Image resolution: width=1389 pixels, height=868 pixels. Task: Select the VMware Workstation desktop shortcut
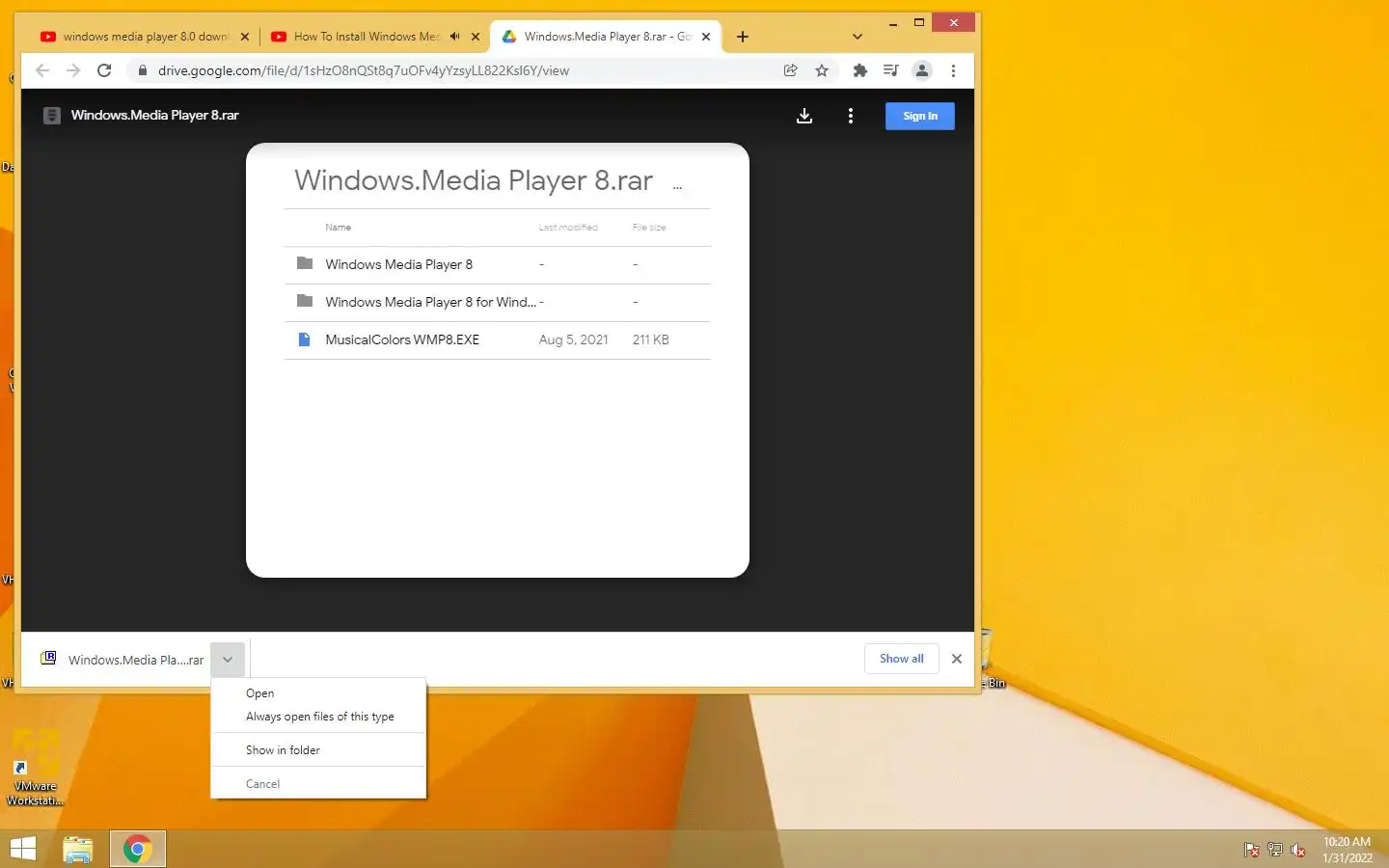point(36,770)
